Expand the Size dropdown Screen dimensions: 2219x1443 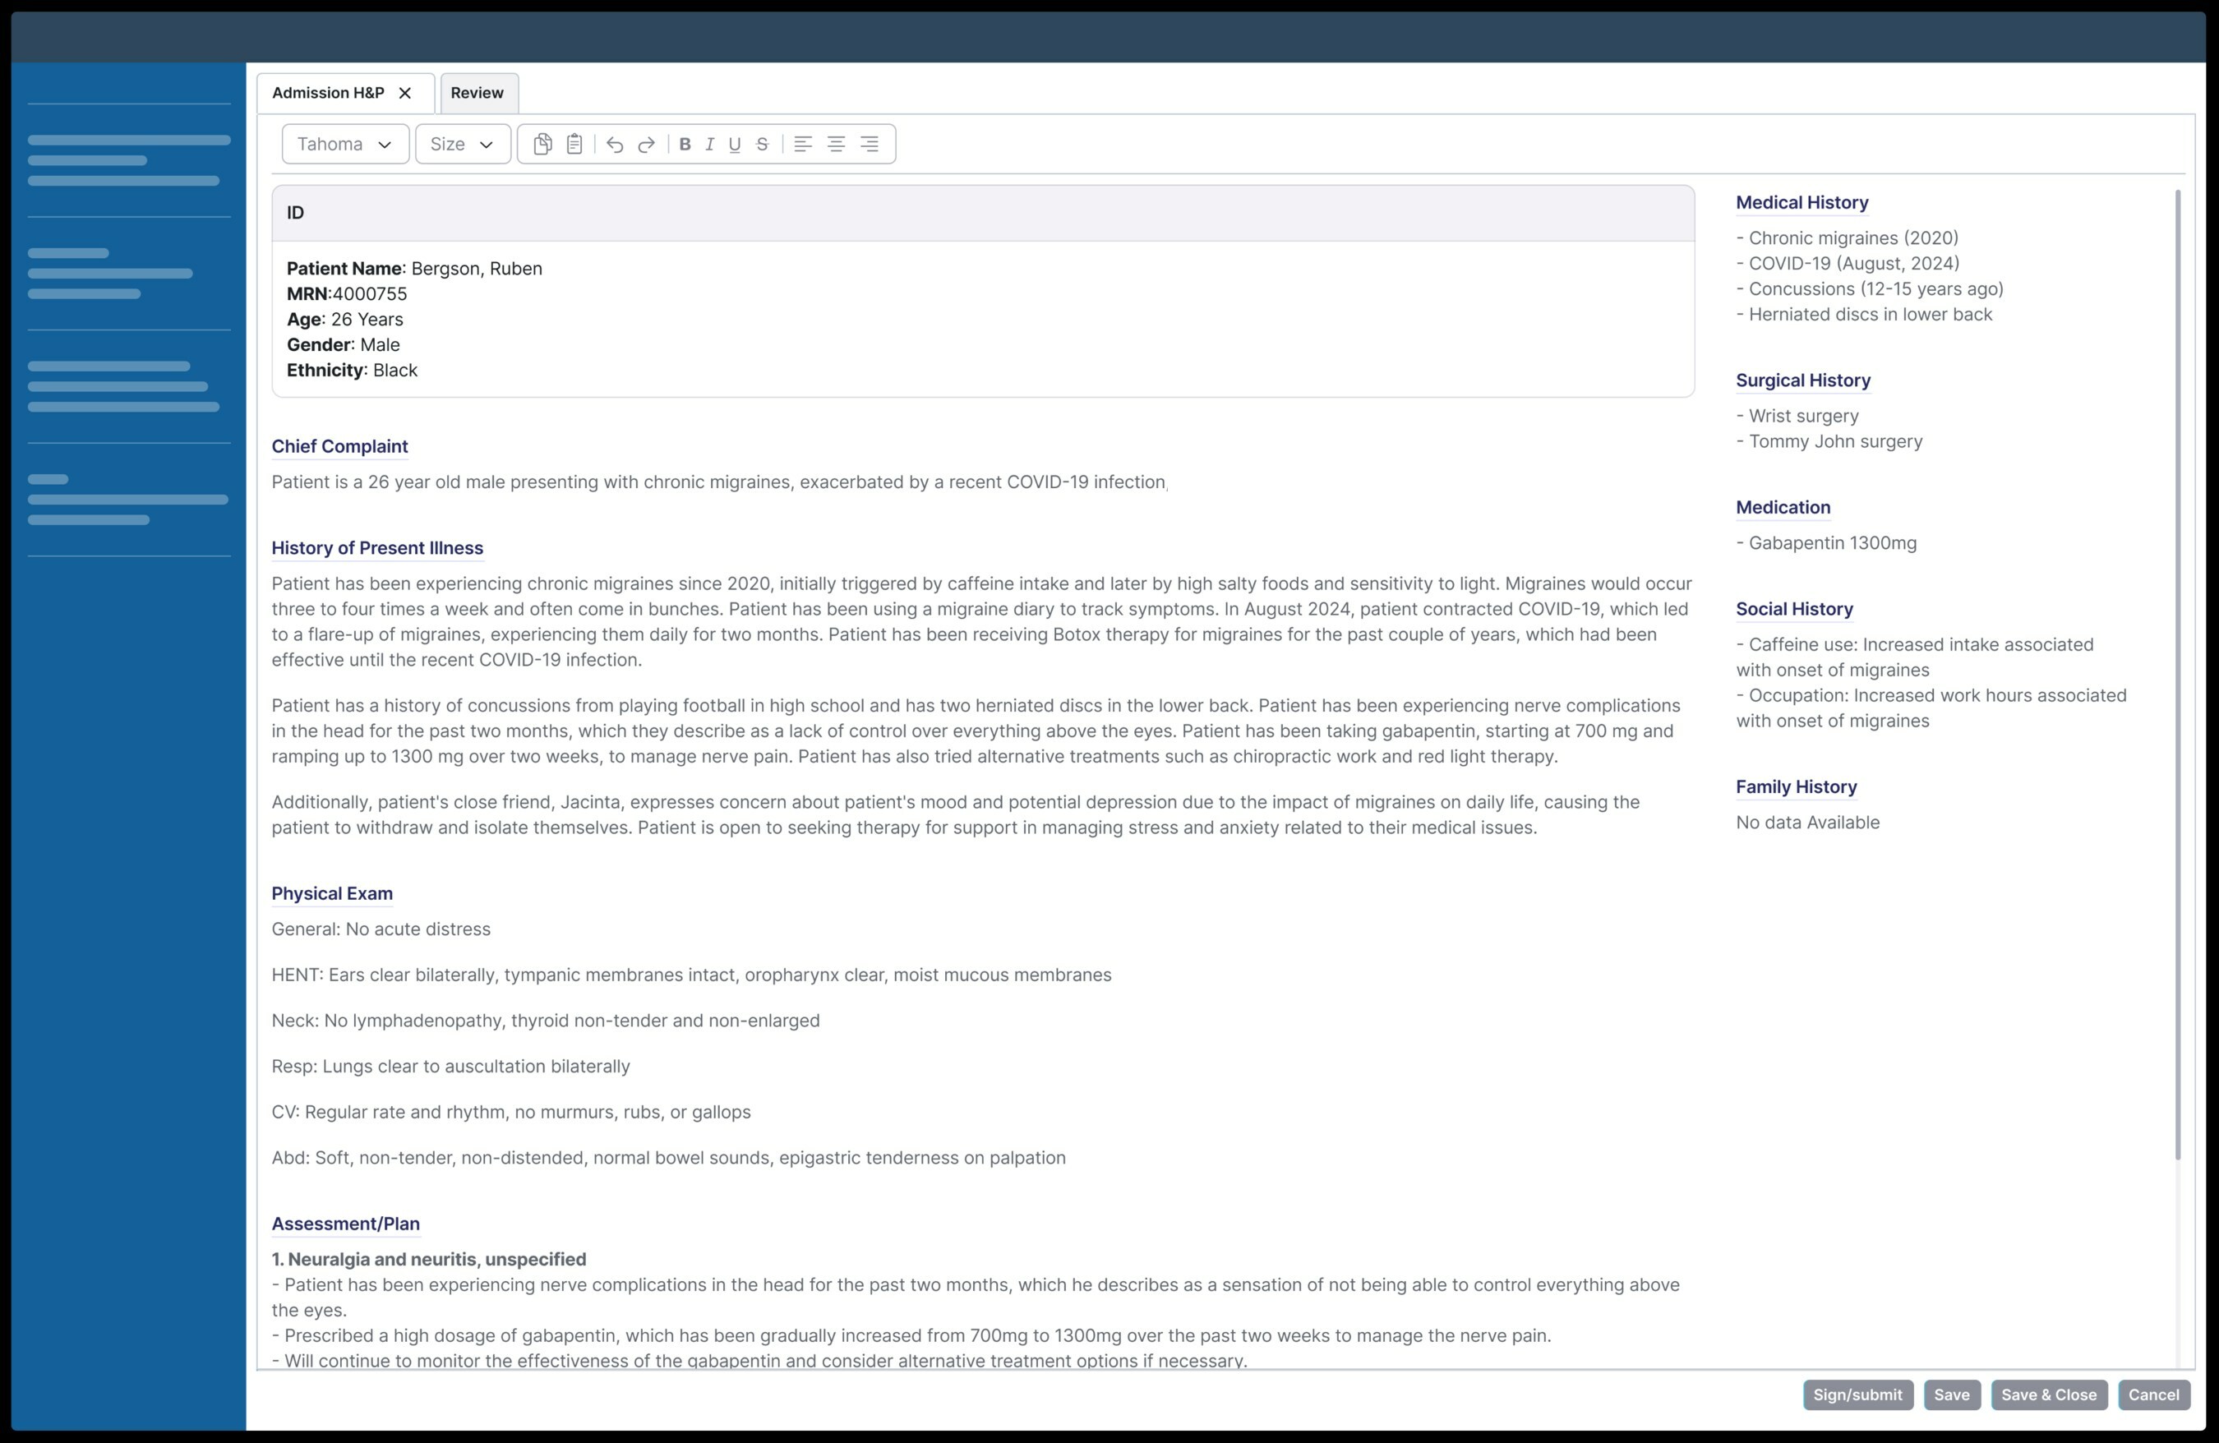pyautogui.click(x=461, y=144)
